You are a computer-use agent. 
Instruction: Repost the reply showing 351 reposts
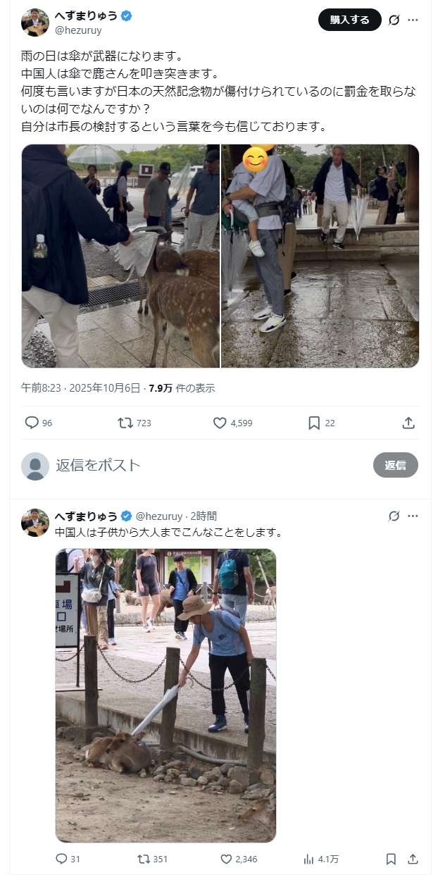[x=144, y=859]
